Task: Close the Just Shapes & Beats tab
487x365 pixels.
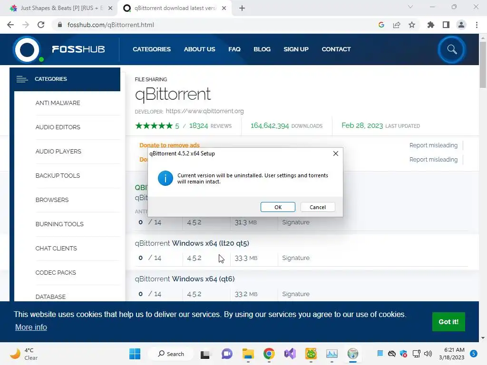Action: [110, 9]
